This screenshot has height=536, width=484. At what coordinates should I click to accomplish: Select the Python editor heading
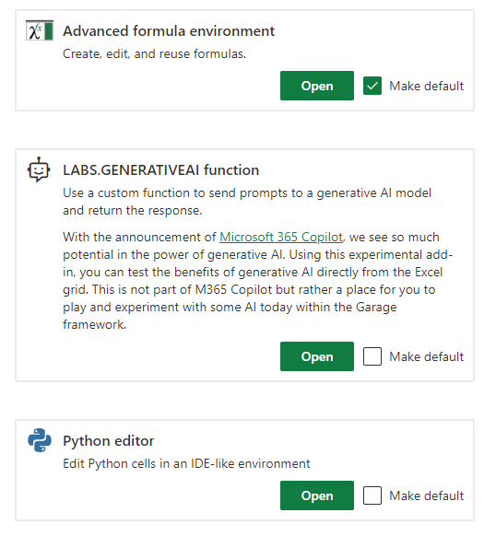[109, 441]
